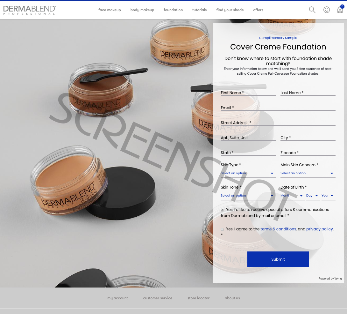Open the privacy policy link

click(x=319, y=229)
